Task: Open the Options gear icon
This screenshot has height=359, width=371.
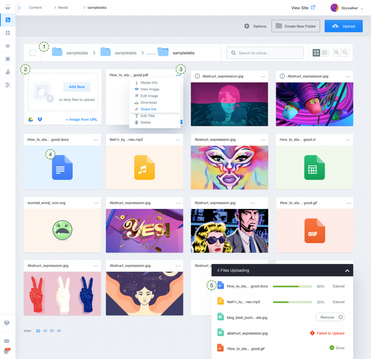Action: [247, 26]
